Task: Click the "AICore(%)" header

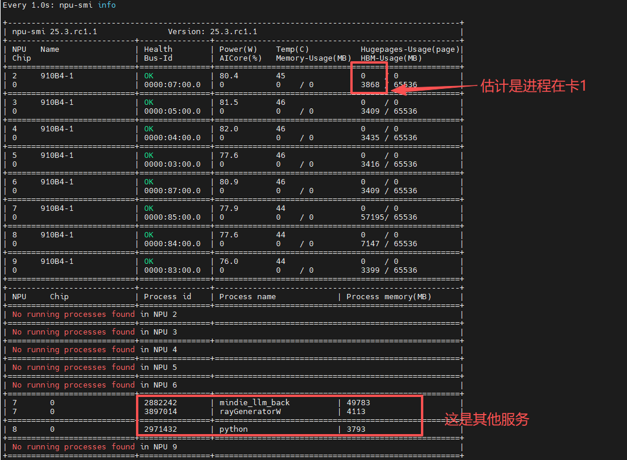Action: pyautogui.click(x=240, y=58)
